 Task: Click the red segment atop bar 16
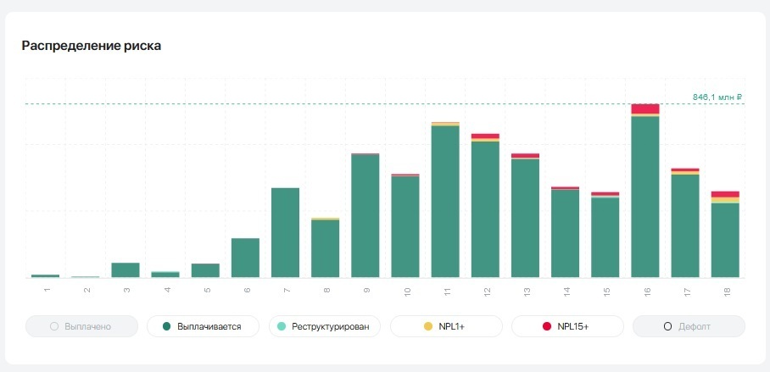[x=645, y=108]
